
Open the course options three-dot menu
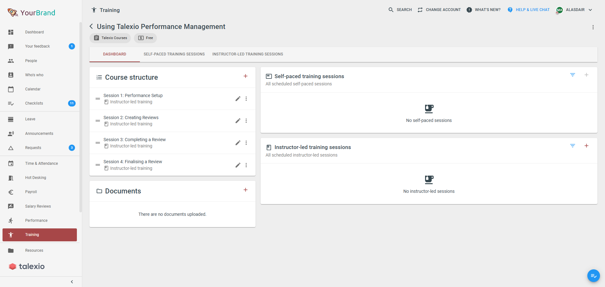tap(593, 27)
